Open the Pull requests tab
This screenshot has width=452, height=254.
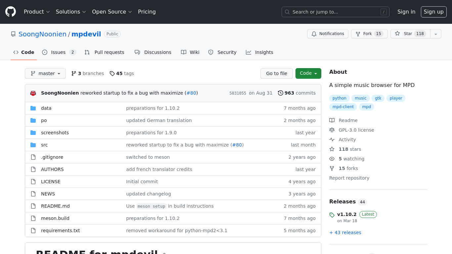[105, 52]
